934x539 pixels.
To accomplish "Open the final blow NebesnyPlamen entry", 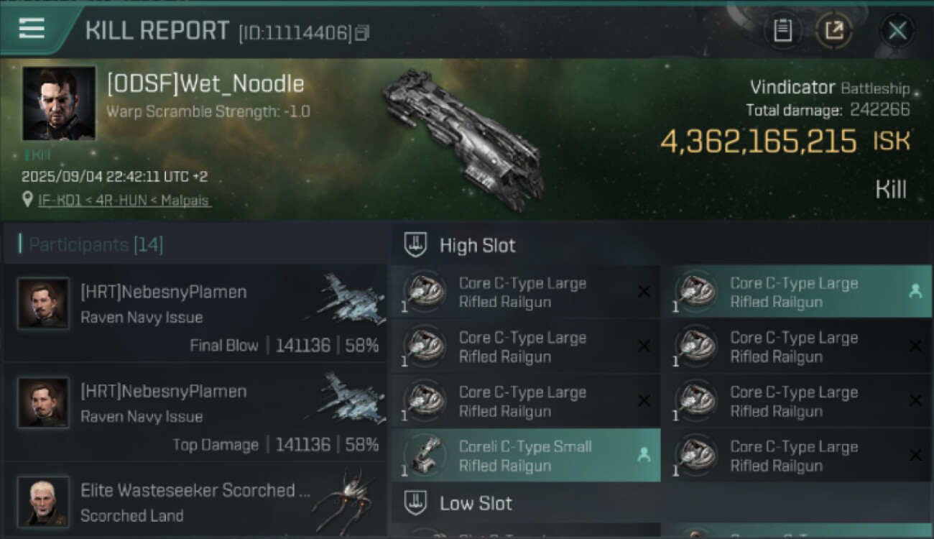I will point(195,313).
